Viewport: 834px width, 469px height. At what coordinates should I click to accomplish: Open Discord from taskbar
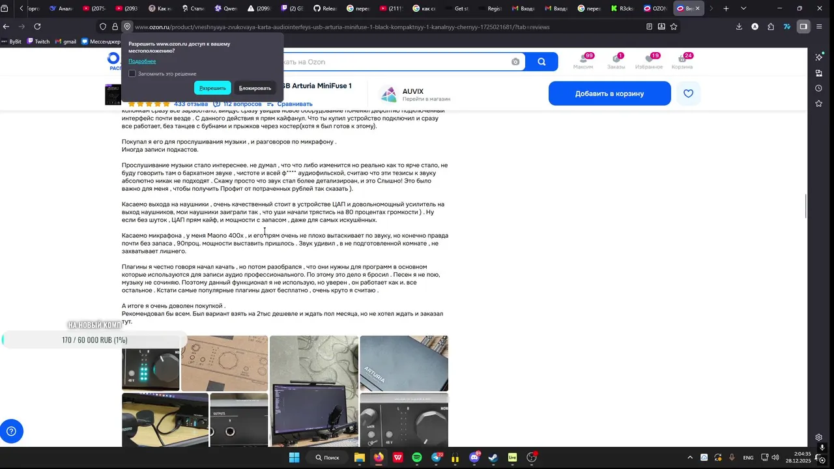(x=474, y=457)
